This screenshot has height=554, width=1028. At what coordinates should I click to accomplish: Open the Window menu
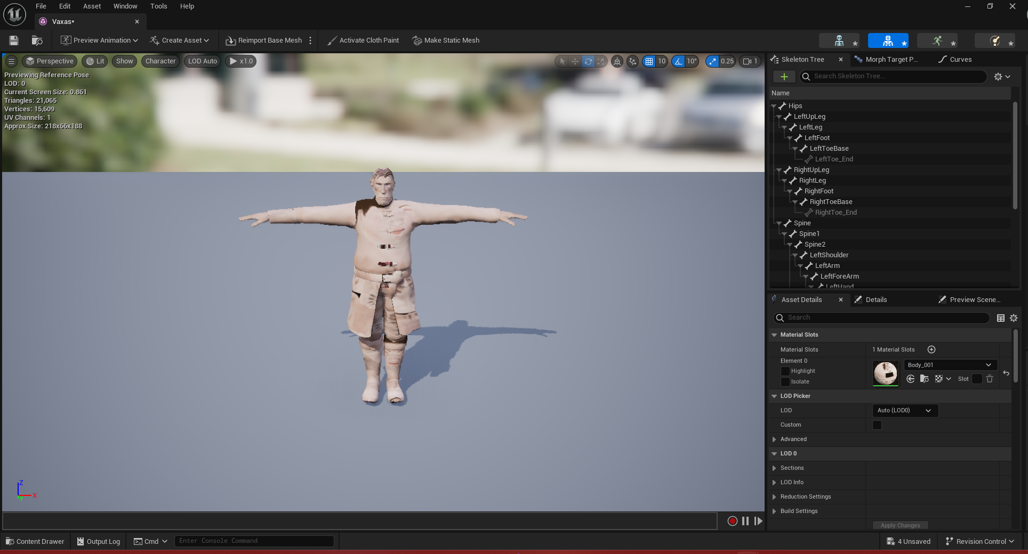pyautogui.click(x=125, y=6)
